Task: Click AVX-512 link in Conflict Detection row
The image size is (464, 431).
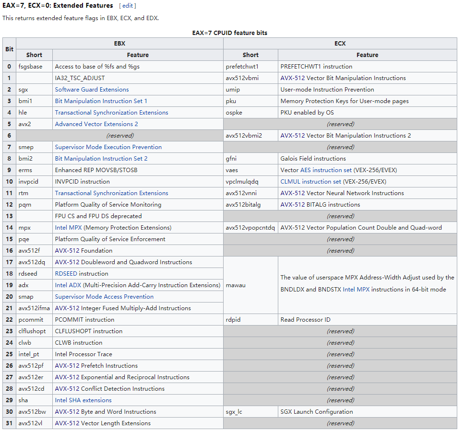Action: [67, 389]
